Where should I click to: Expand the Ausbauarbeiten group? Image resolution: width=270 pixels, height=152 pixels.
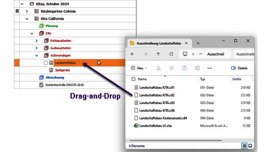37,48
